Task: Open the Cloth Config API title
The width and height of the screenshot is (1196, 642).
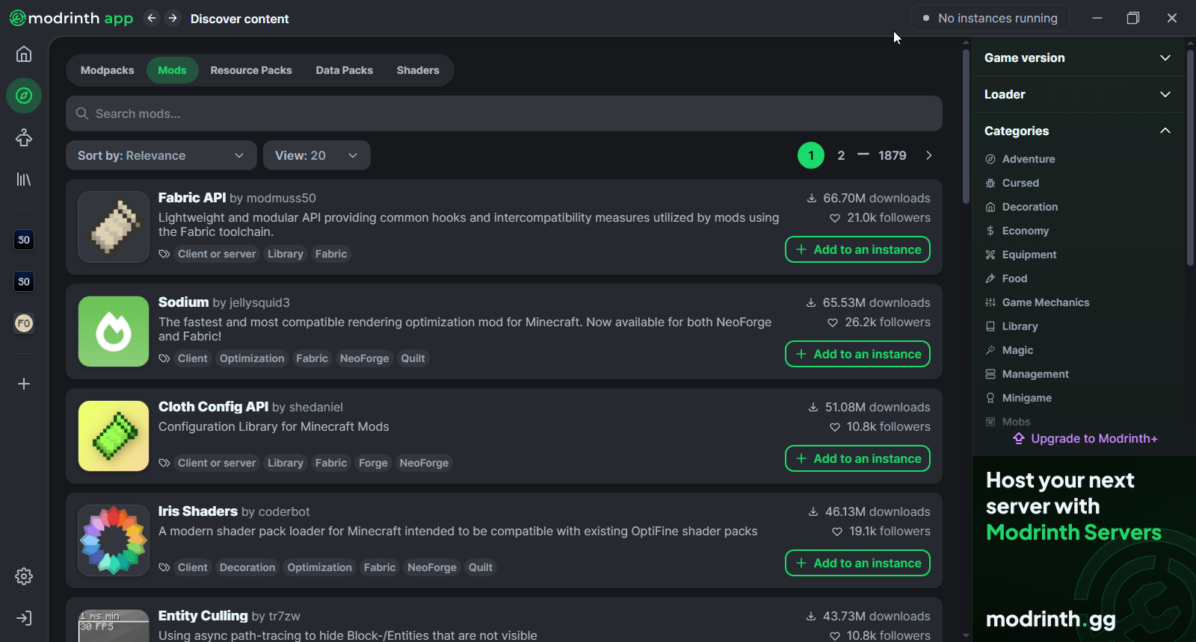Action: [213, 407]
